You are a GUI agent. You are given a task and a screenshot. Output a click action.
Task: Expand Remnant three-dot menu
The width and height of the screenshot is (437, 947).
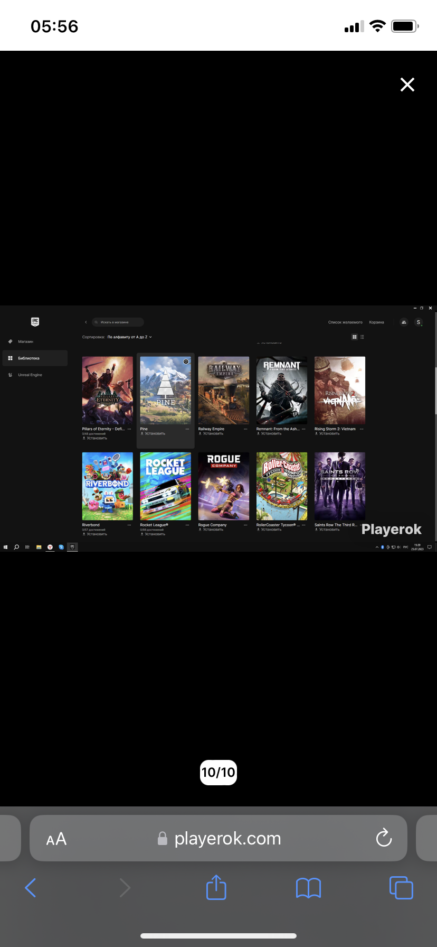(303, 429)
